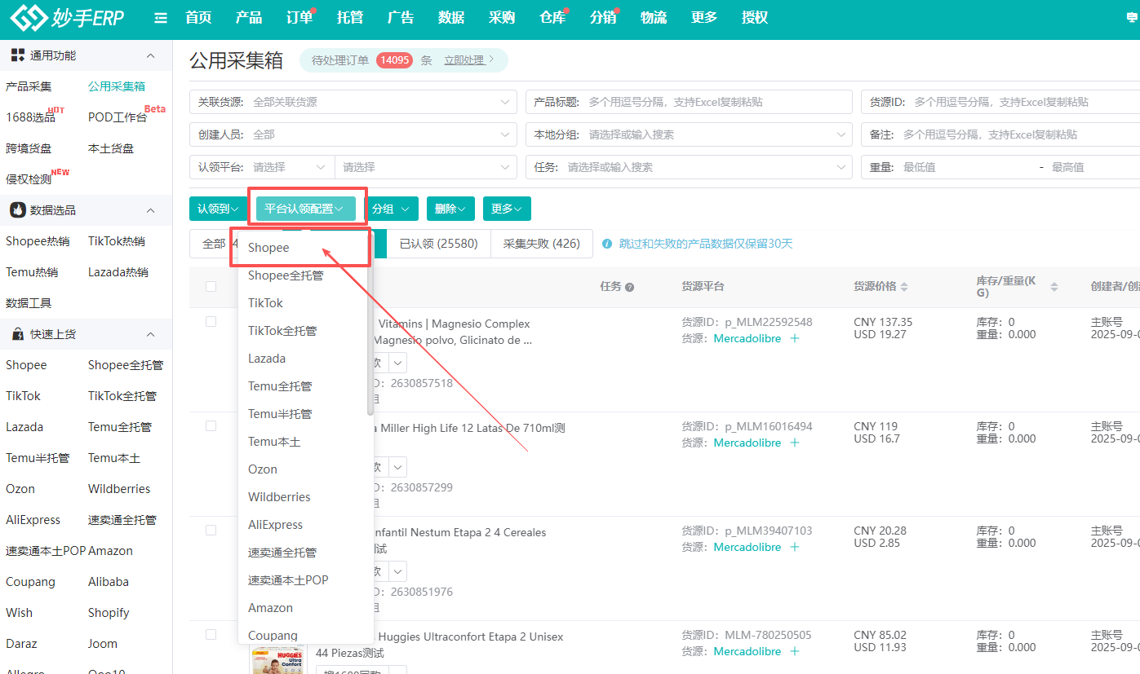This screenshot has width=1140, height=674.
Task: Switch to the 采集失败 (426) tab
Action: [x=542, y=244]
